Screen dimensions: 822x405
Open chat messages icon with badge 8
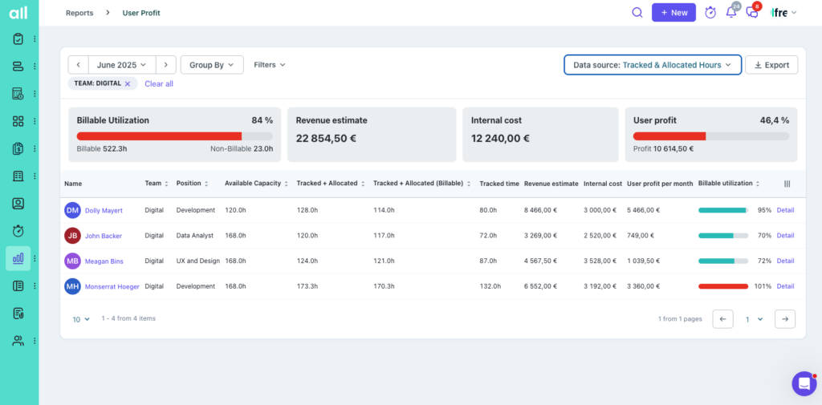[753, 13]
